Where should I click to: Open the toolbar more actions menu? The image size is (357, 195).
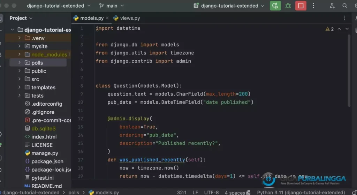[x=313, y=6]
